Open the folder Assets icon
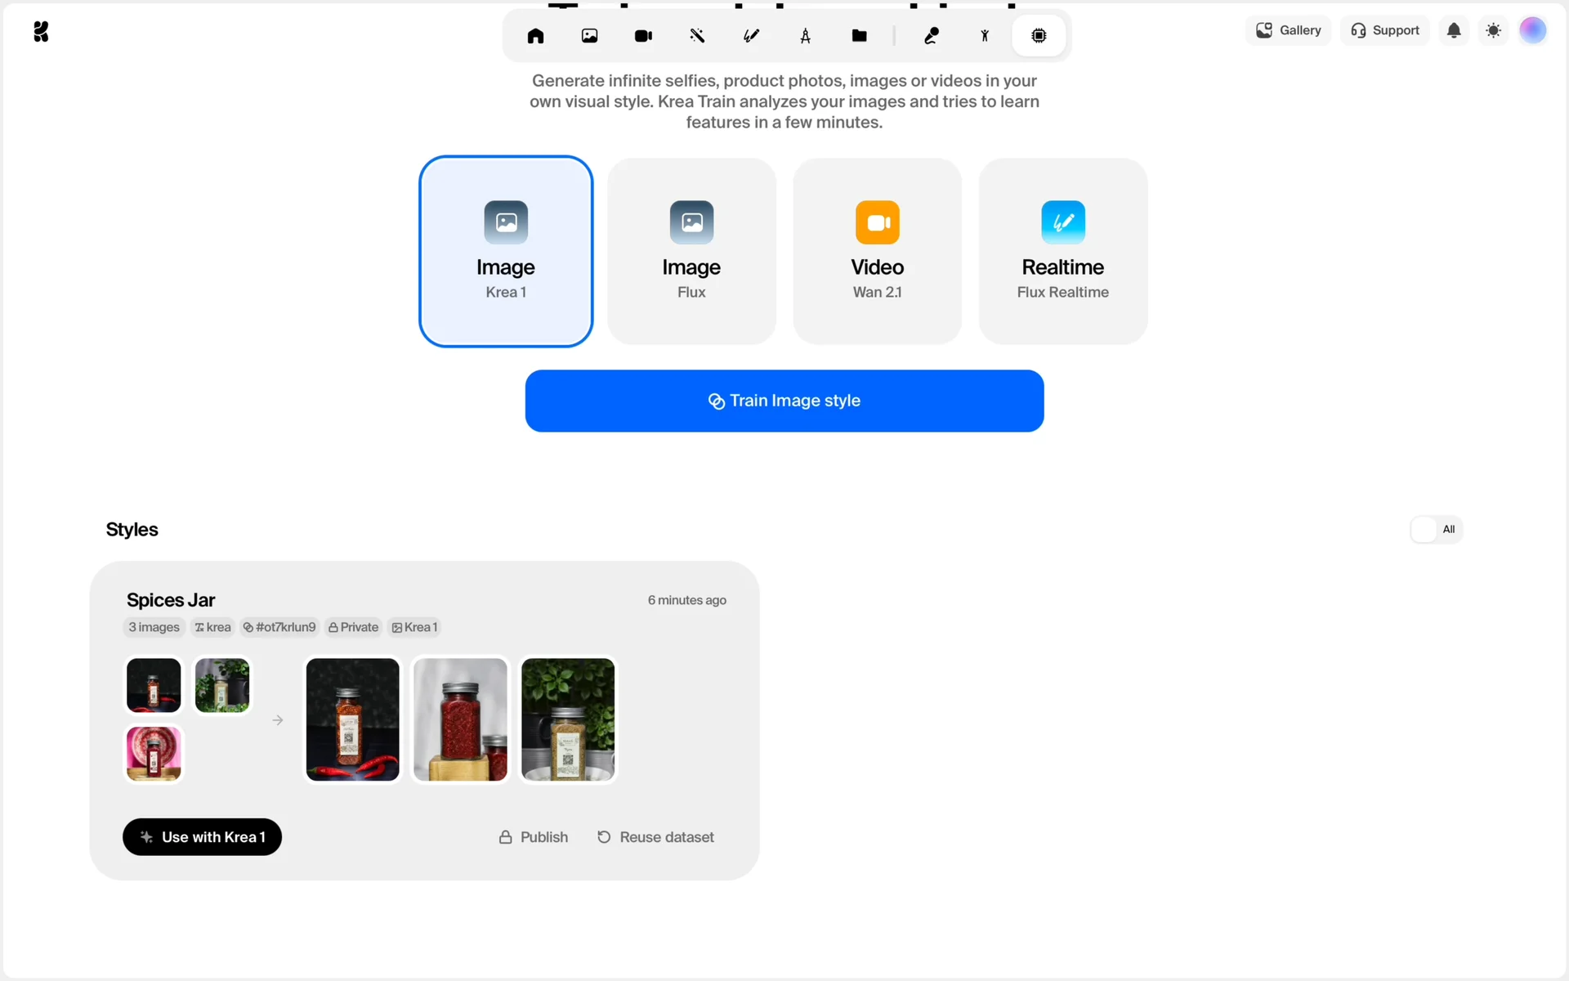 click(859, 36)
